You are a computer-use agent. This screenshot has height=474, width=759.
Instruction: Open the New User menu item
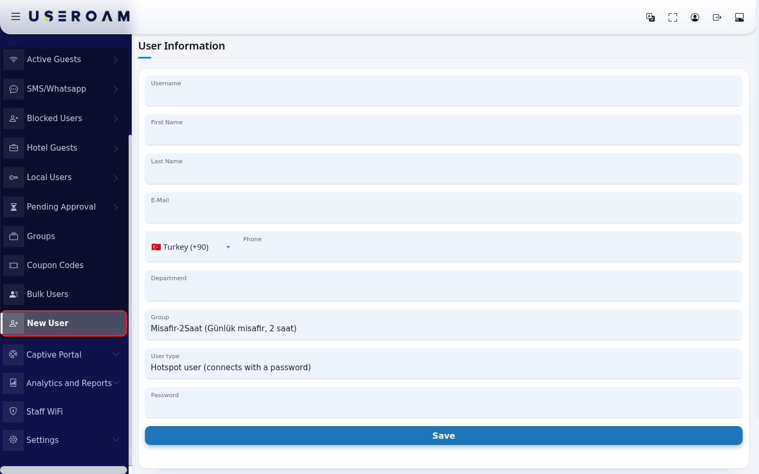[x=64, y=323]
